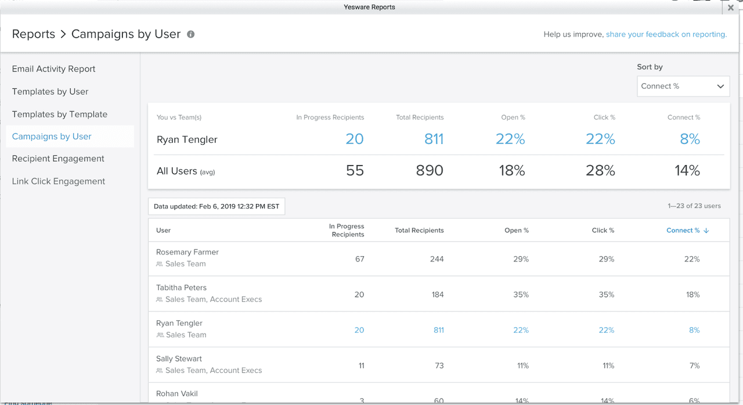
Task: Click the team icon under Sally Stewart
Action: coord(160,371)
